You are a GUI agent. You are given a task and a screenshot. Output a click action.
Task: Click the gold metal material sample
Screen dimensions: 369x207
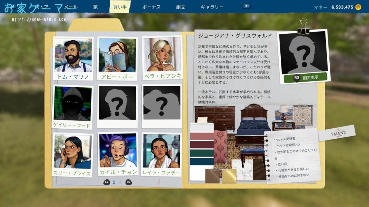[x=229, y=176]
